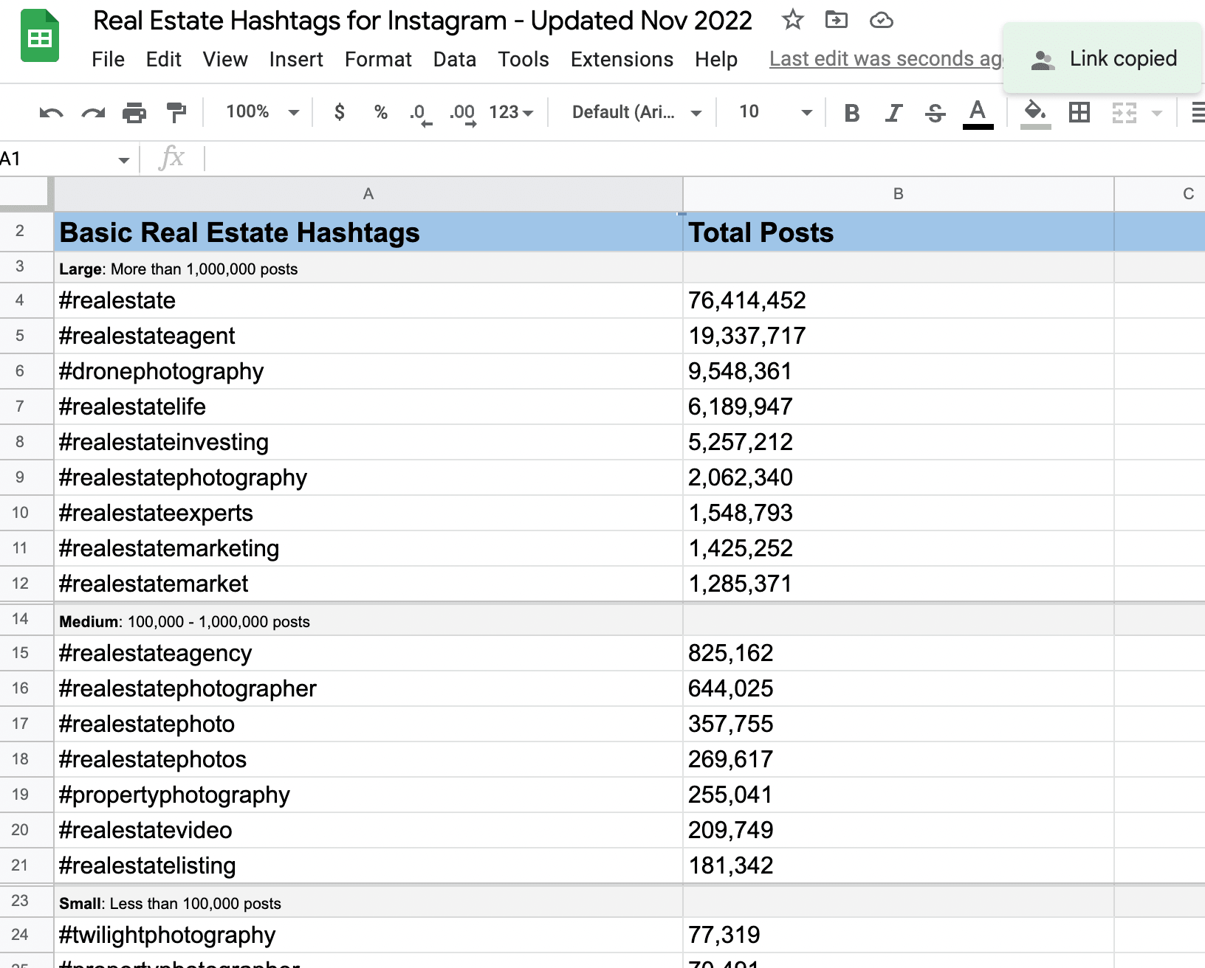Image resolution: width=1205 pixels, height=968 pixels.
Task: Click the select-all corner box
Action: 26,193
